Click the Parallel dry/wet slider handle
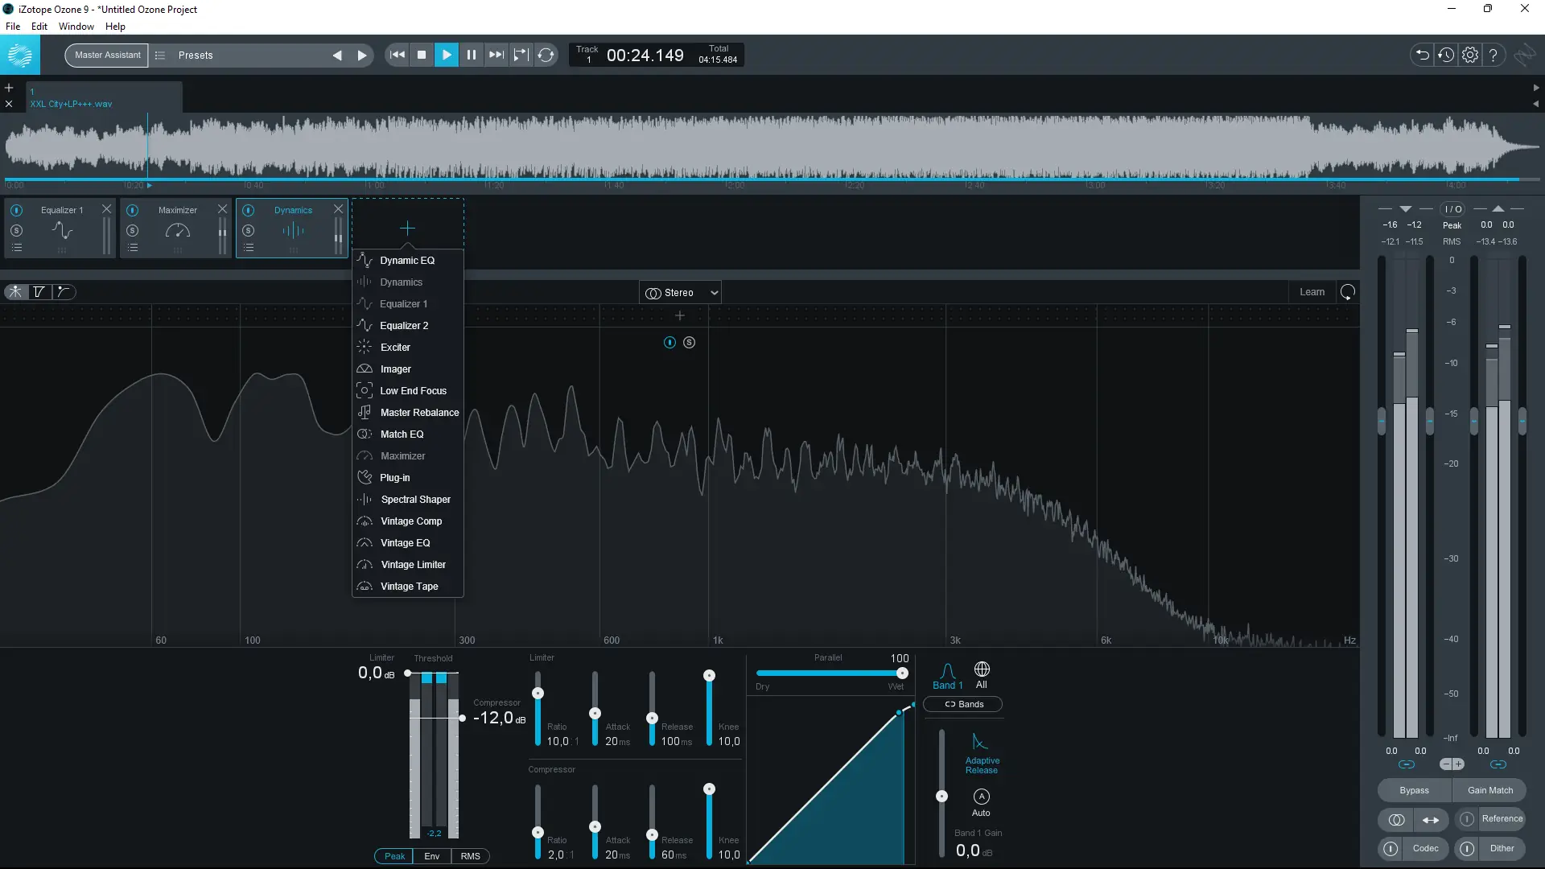 click(x=902, y=673)
